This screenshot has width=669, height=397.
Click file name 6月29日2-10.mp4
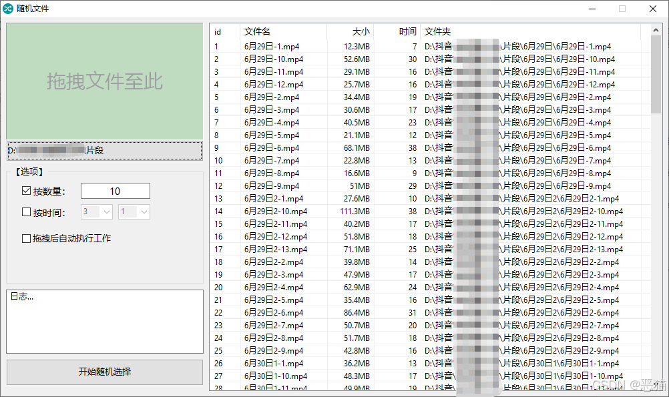coord(276,212)
